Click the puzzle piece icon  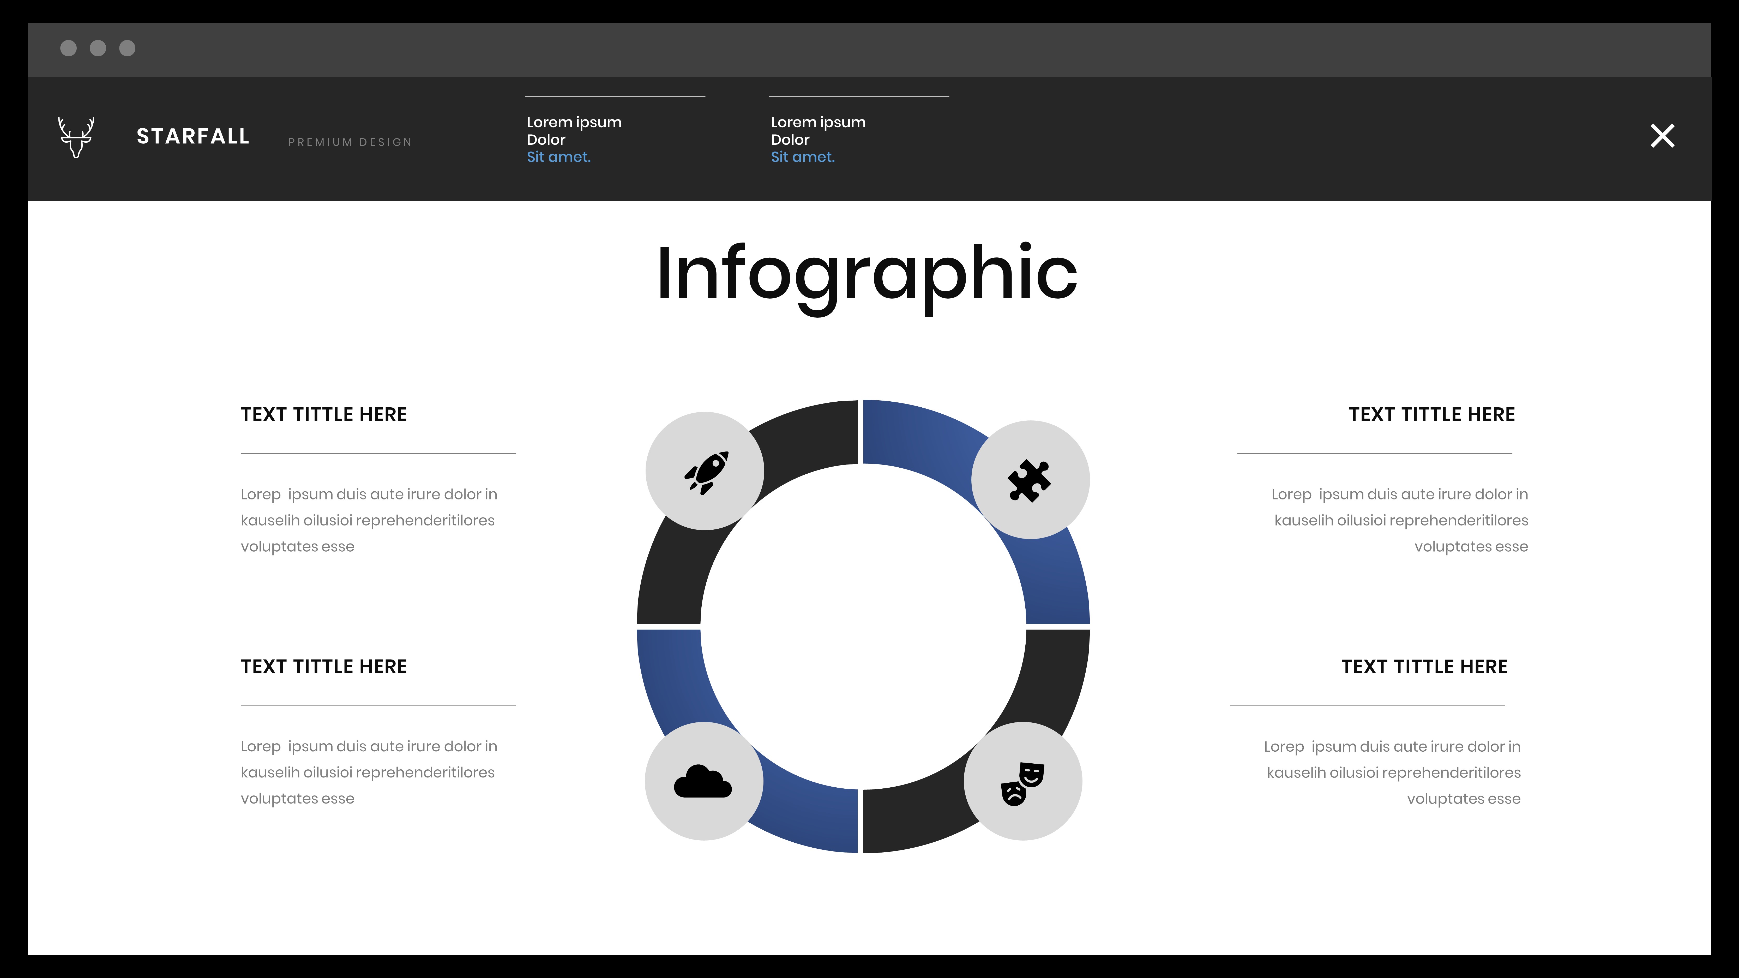pyautogui.click(x=1030, y=480)
